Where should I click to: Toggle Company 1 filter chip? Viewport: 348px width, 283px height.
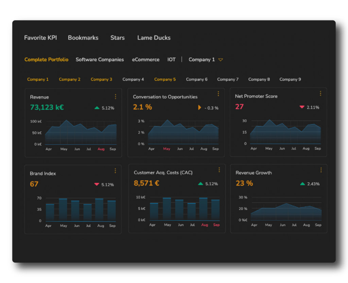(38, 79)
